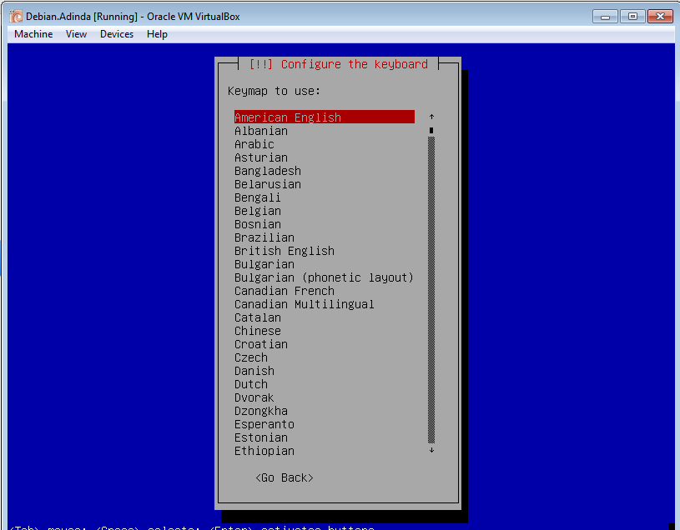Open the Help menu
This screenshot has height=530, width=680.
(157, 34)
